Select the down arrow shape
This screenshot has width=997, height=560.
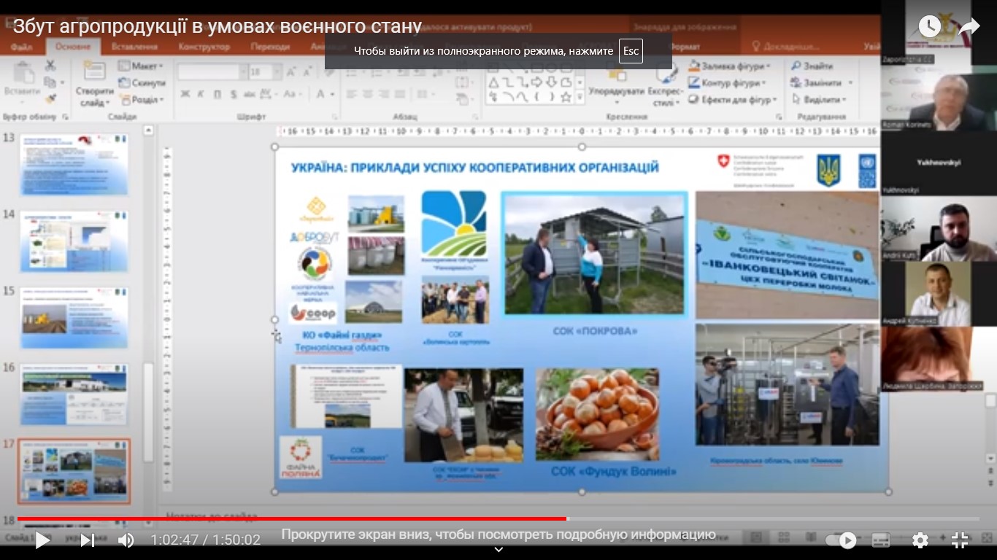point(552,82)
